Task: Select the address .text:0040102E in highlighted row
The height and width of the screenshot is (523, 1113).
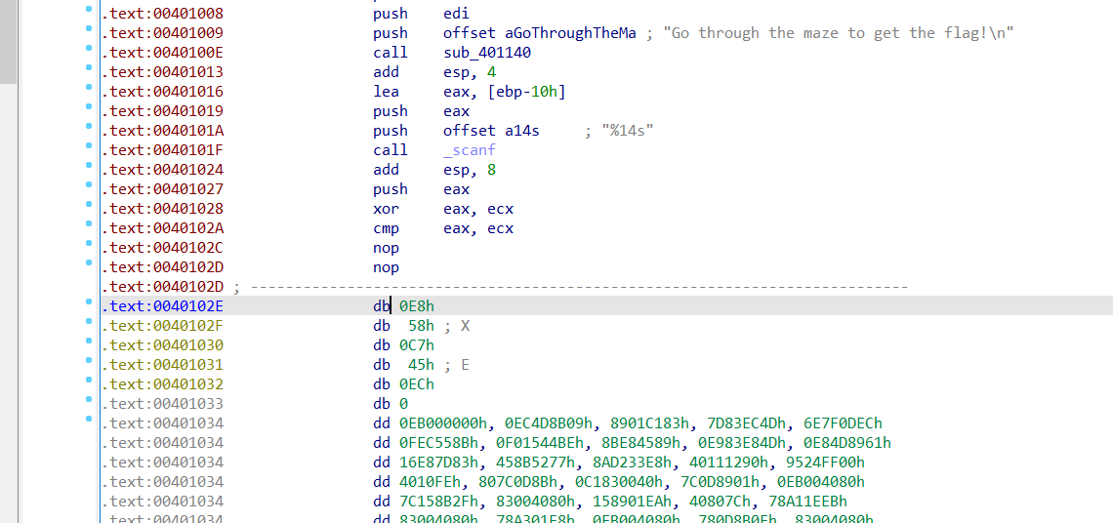Action: pos(162,306)
